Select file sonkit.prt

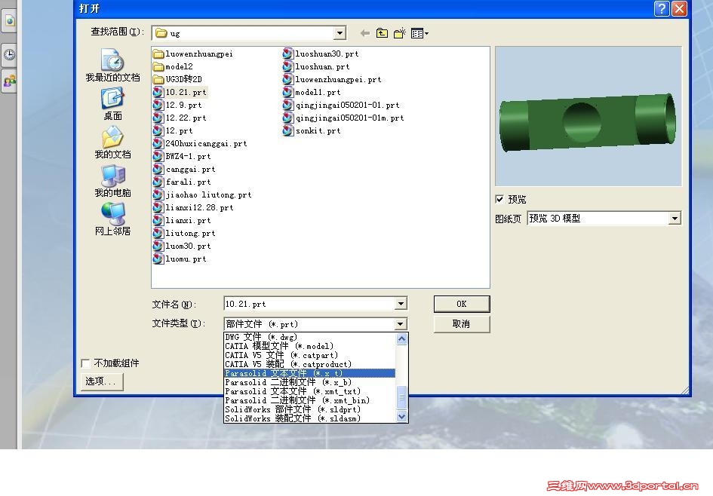click(312, 131)
